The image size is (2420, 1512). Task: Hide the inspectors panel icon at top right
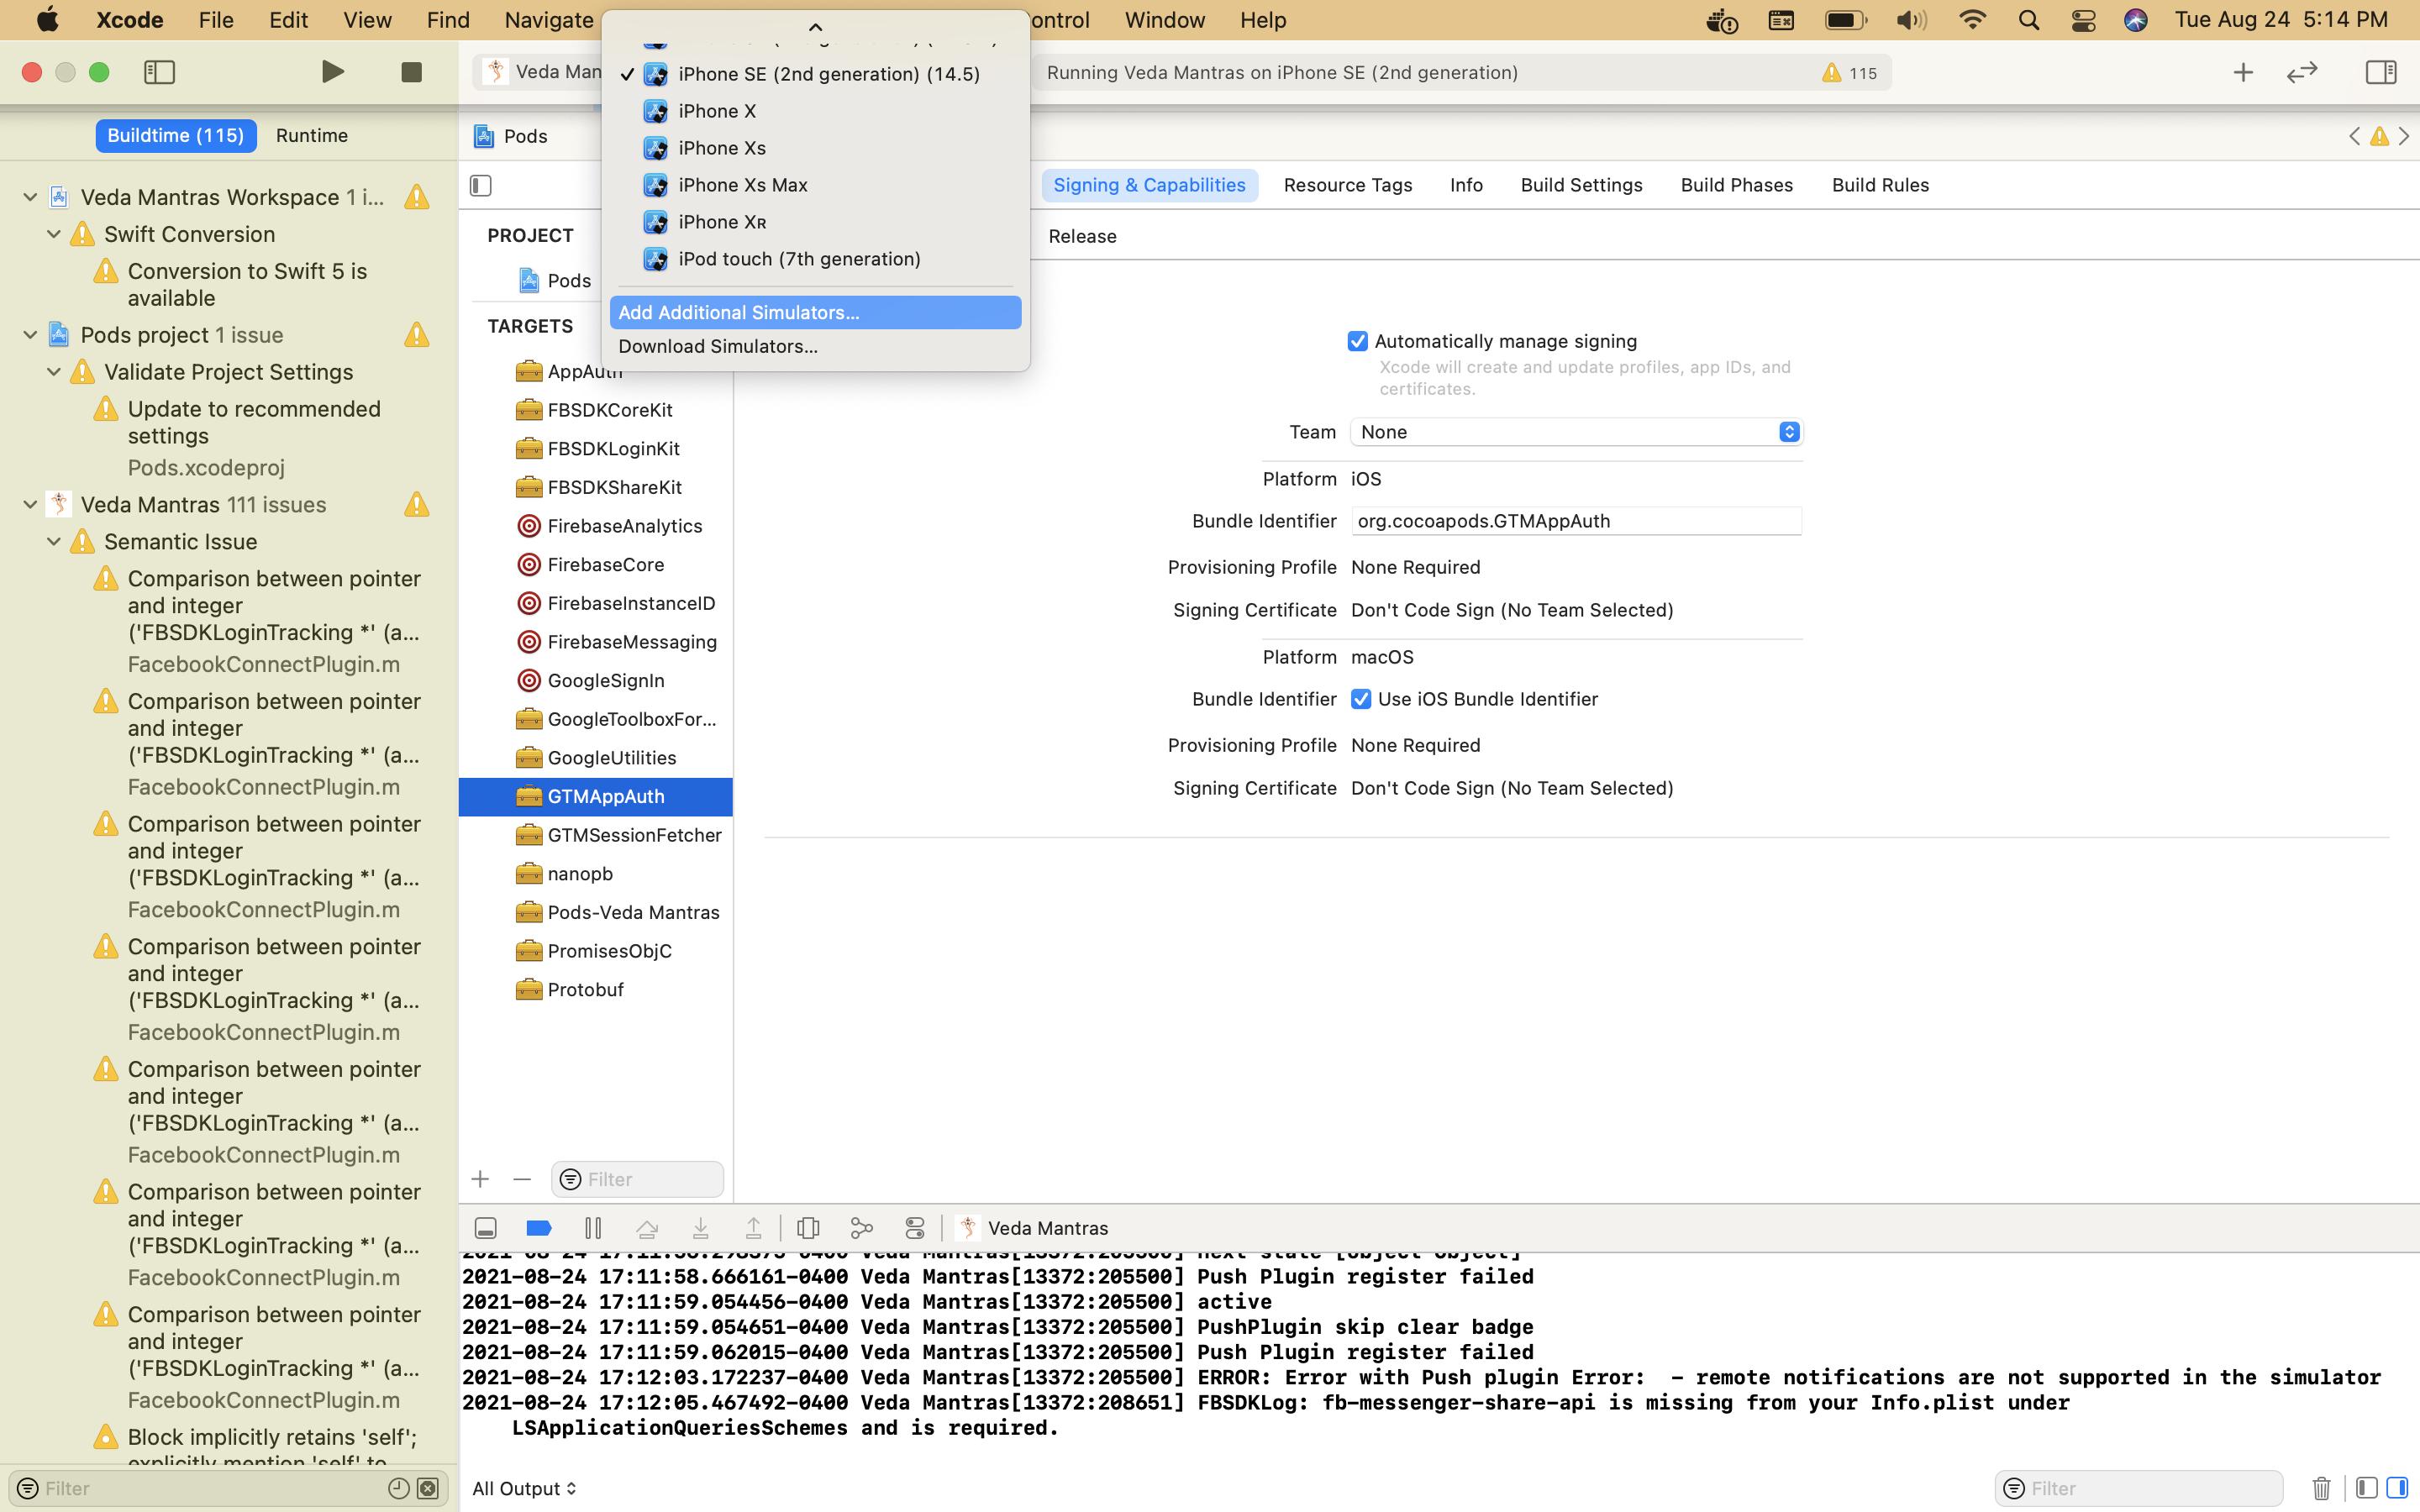(x=2380, y=72)
